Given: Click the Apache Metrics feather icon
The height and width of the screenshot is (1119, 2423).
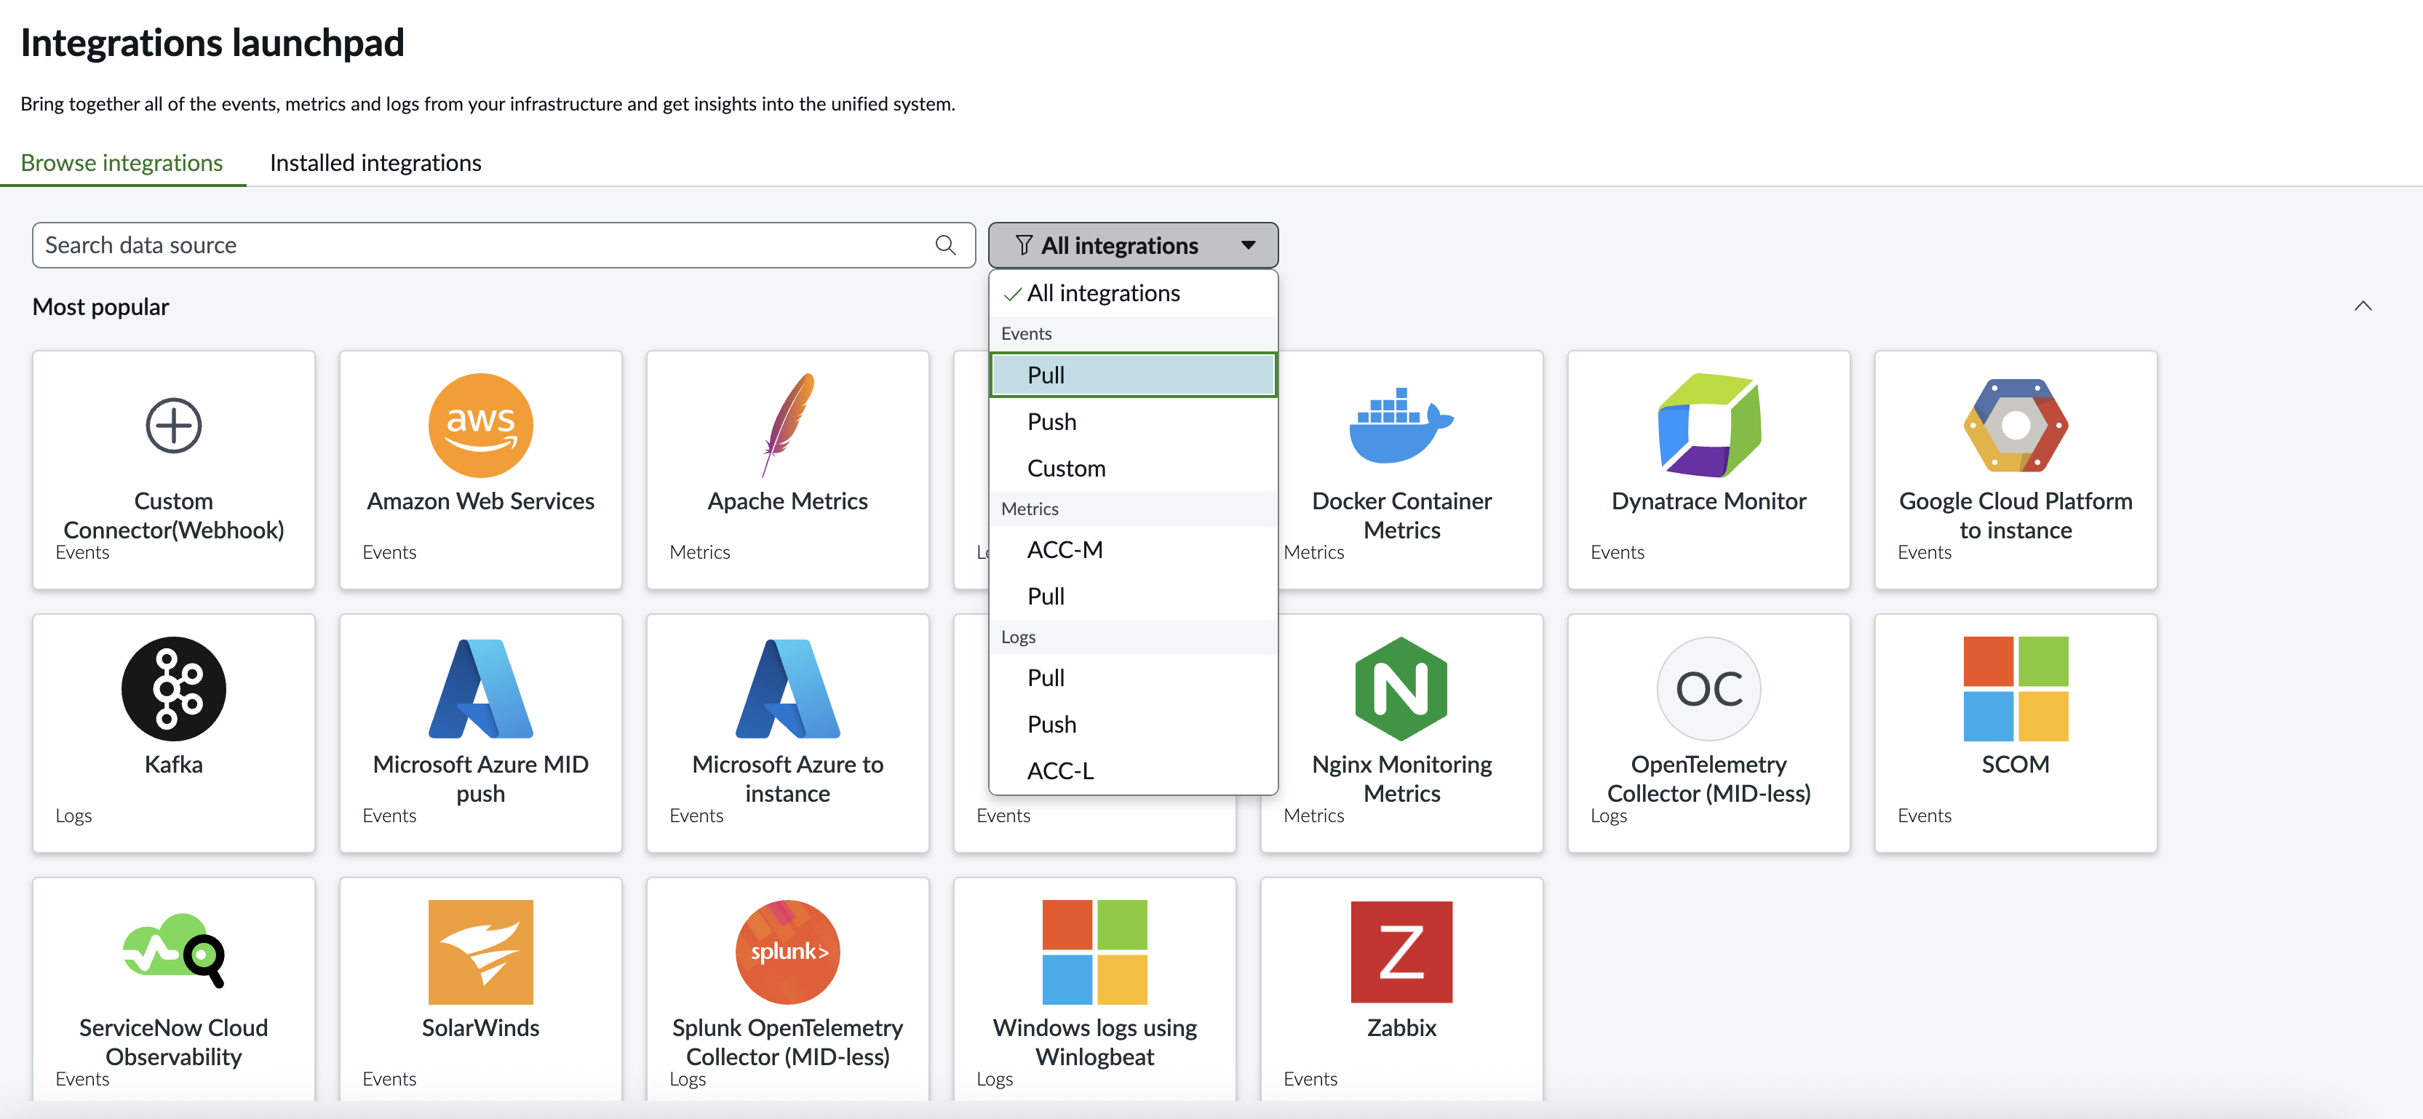Looking at the screenshot, I should (x=788, y=425).
